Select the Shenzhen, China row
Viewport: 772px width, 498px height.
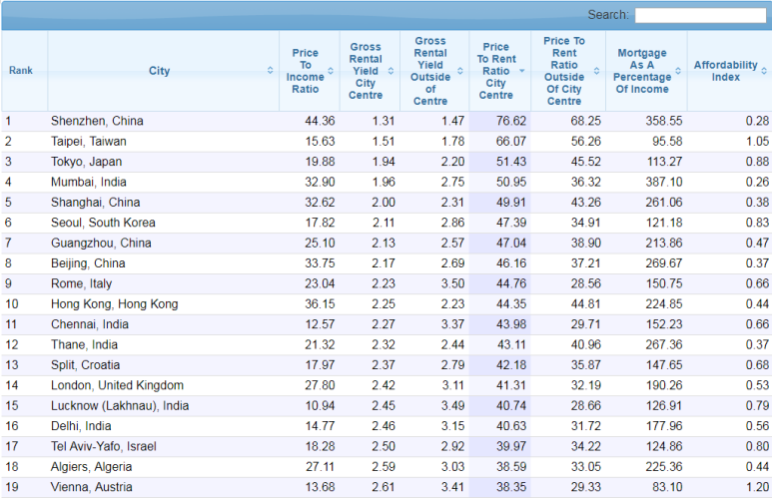click(x=97, y=121)
